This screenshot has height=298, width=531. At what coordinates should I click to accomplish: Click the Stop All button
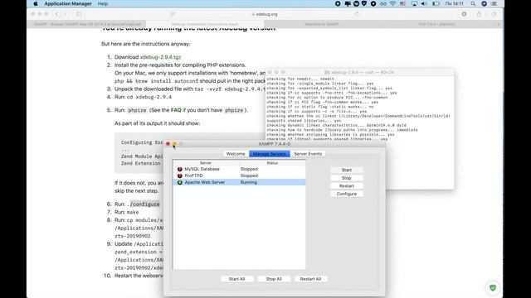pos(274,279)
